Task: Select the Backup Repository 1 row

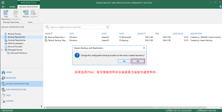Action: pyautogui.click(x=133, y=37)
